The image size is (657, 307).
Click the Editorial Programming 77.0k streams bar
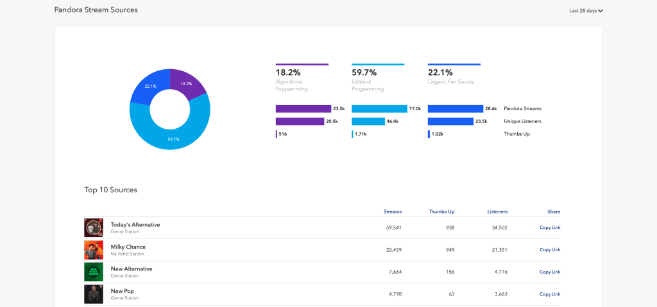(379, 109)
